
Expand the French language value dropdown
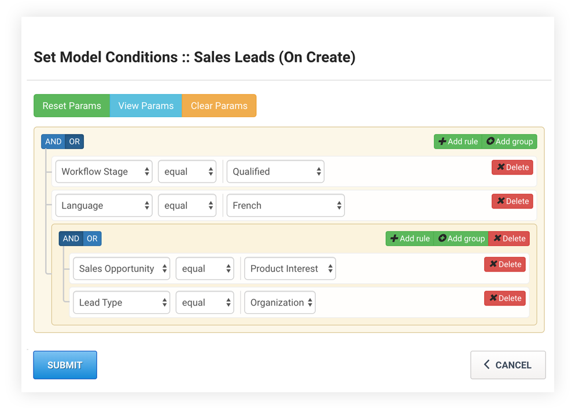click(x=286, y=206)
